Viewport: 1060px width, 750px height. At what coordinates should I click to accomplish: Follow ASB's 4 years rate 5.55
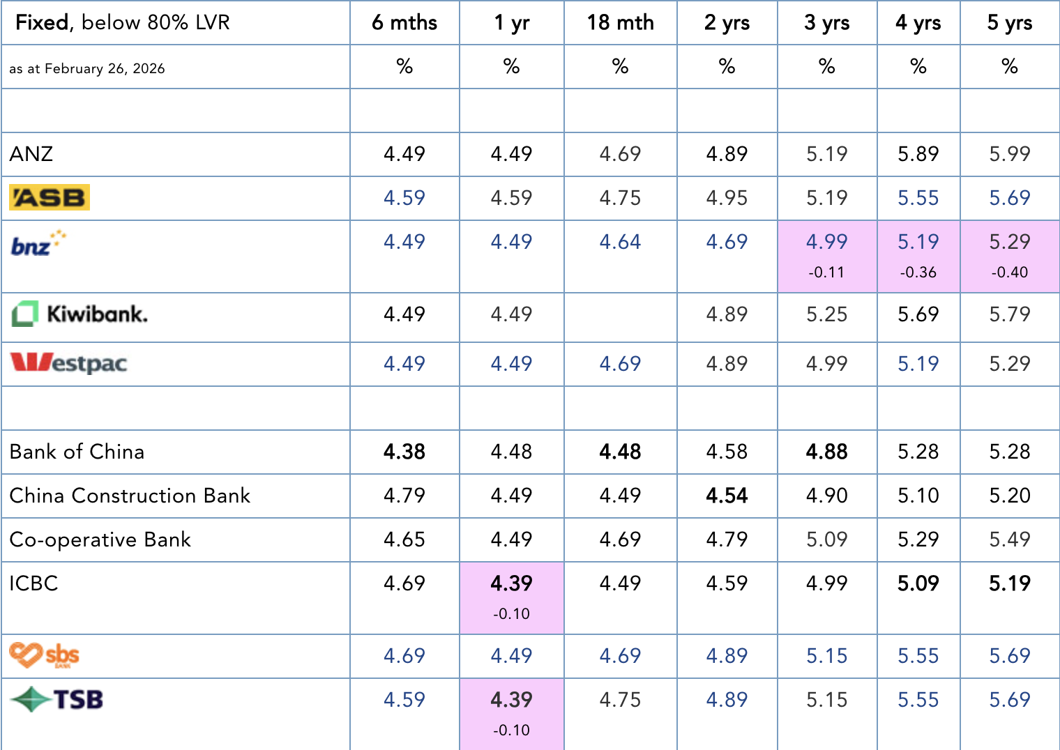point(918,198)
